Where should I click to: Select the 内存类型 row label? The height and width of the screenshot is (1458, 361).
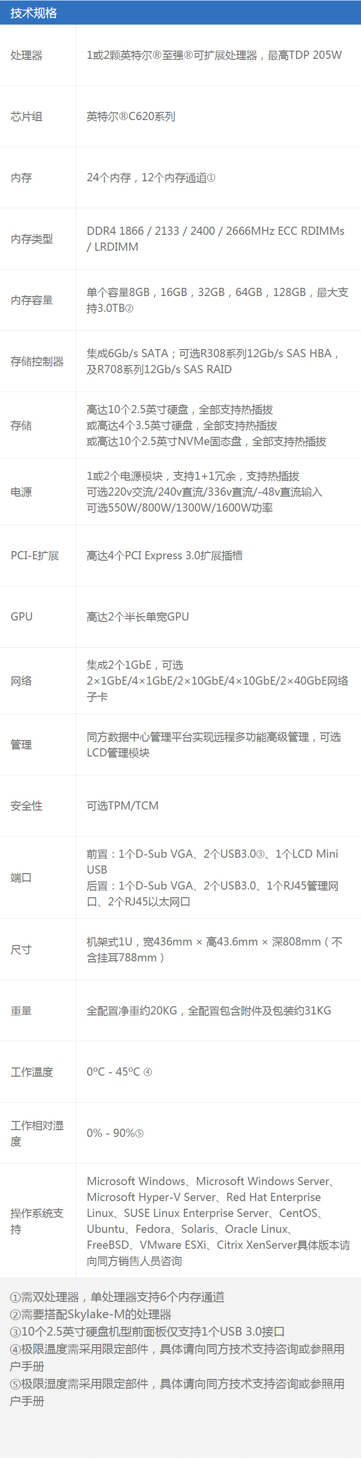pyautogui.click(x=32, y=239)
